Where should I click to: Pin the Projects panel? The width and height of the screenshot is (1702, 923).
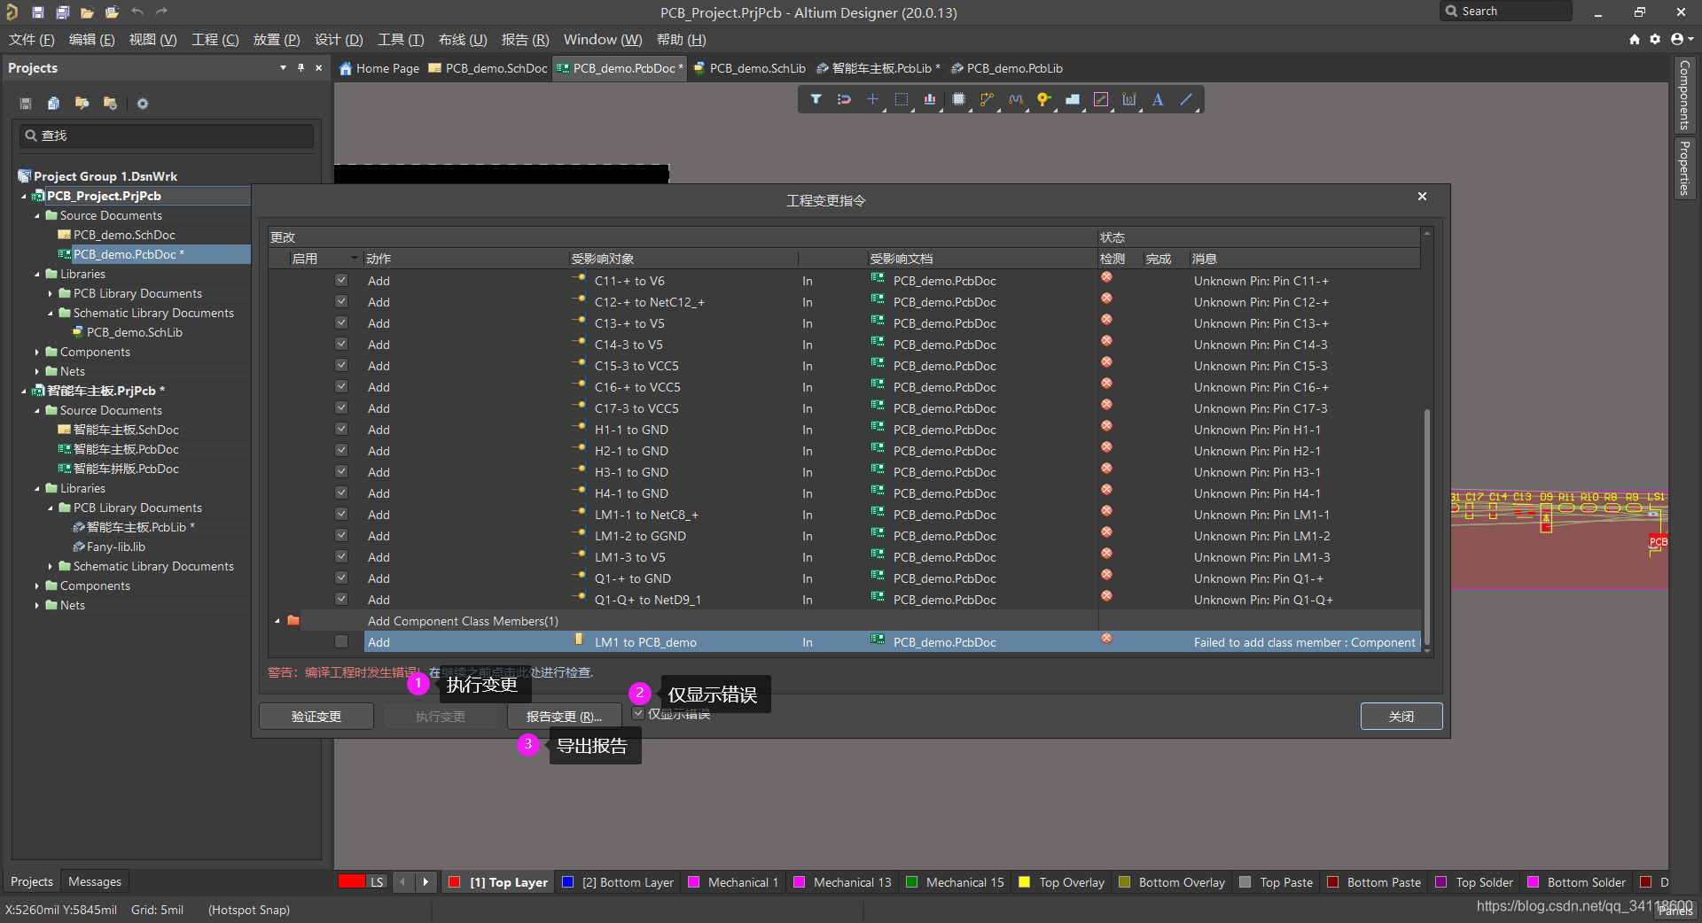tap(301, 67)
